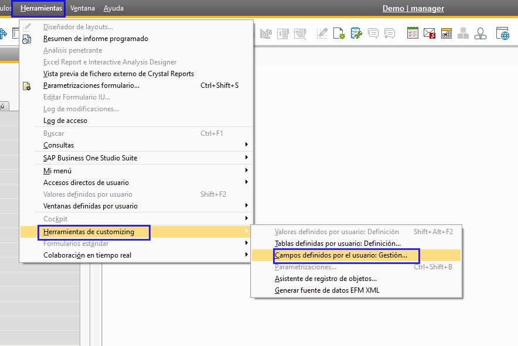This screenshot has height=346, width=518.
Task: Click the Diseñador de layouts entry
Action: [x=78, y=27]
